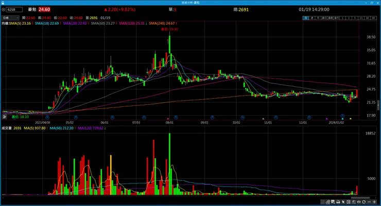The image size is (381, 206).
Task: Click the monthly marker icon near 05/02
Action: [x=76, y=118]
